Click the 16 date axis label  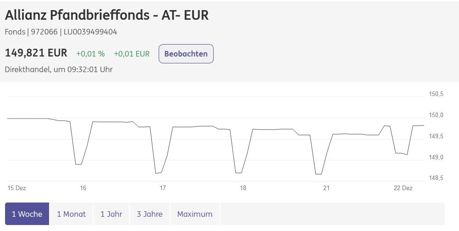pyautogui.click(x=83, y=188)
